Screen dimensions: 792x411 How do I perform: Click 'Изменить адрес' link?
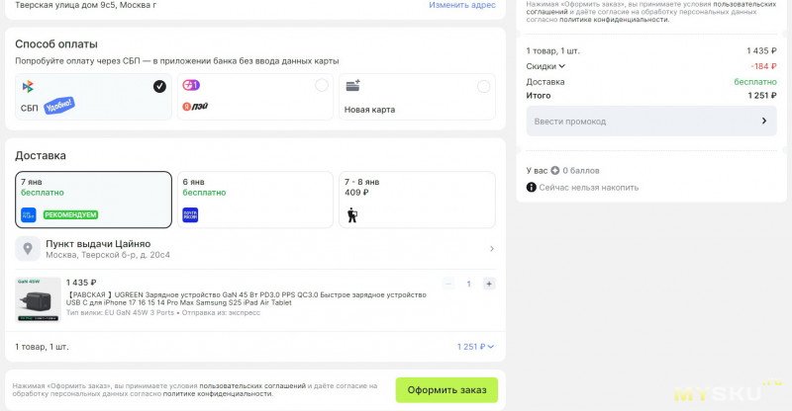[x=461, y=5]
